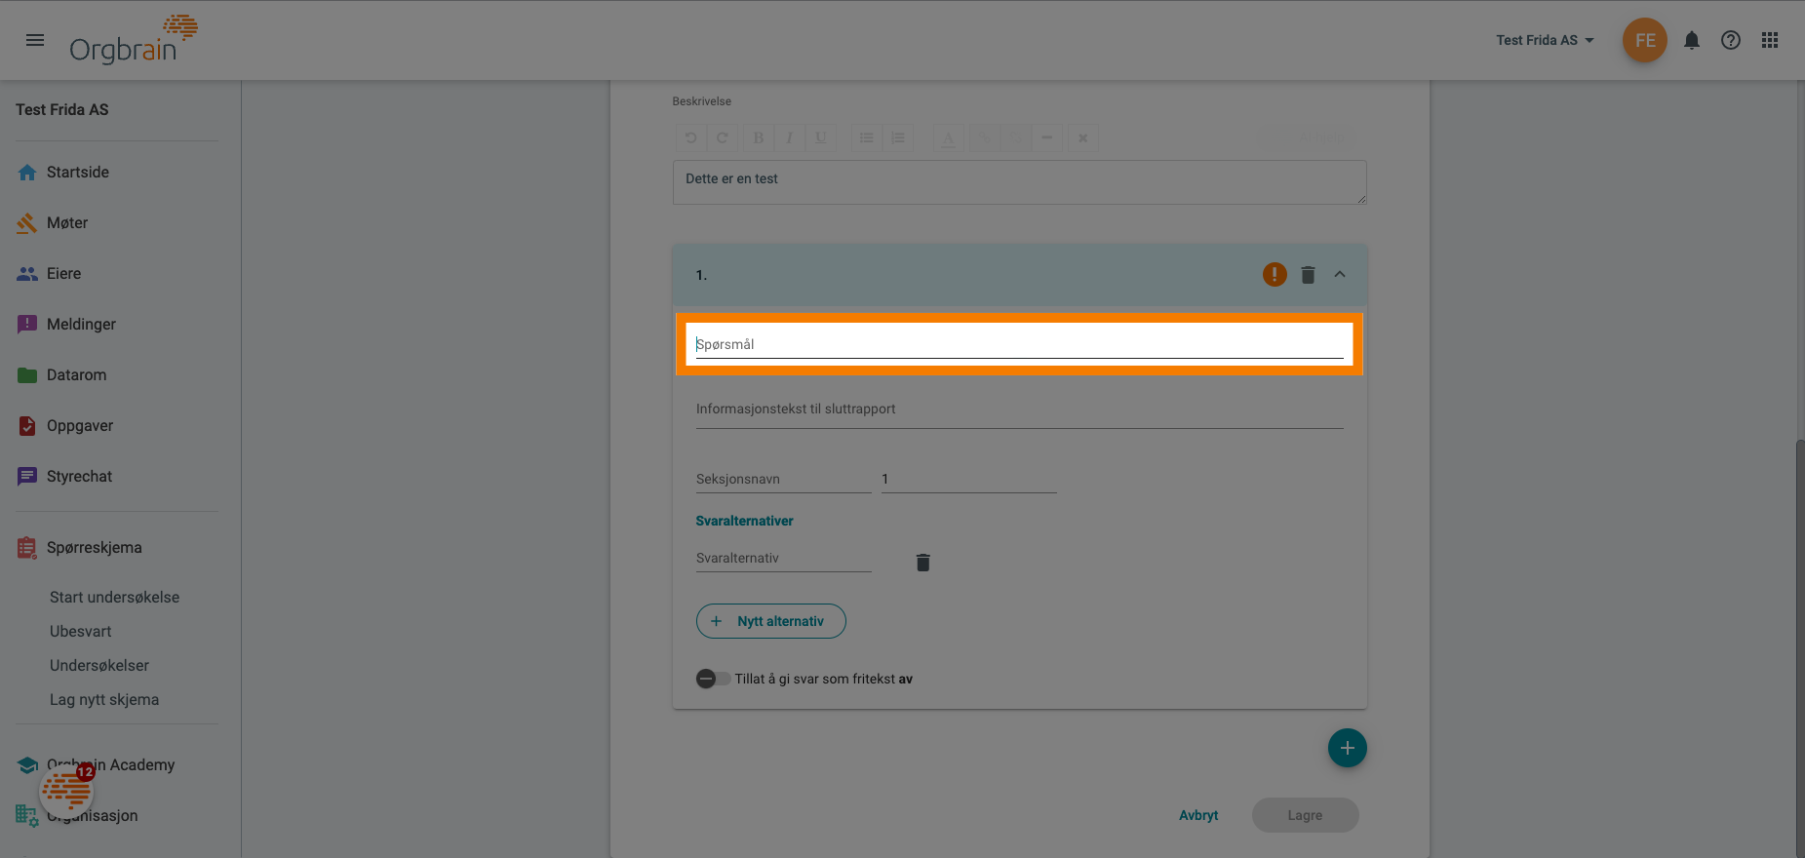
Task: Select Start undersøkelse submenu item
Action: point(114,597)
